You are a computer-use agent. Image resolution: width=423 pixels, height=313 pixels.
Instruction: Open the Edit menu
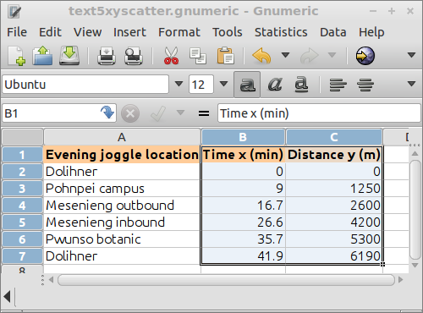50,32
